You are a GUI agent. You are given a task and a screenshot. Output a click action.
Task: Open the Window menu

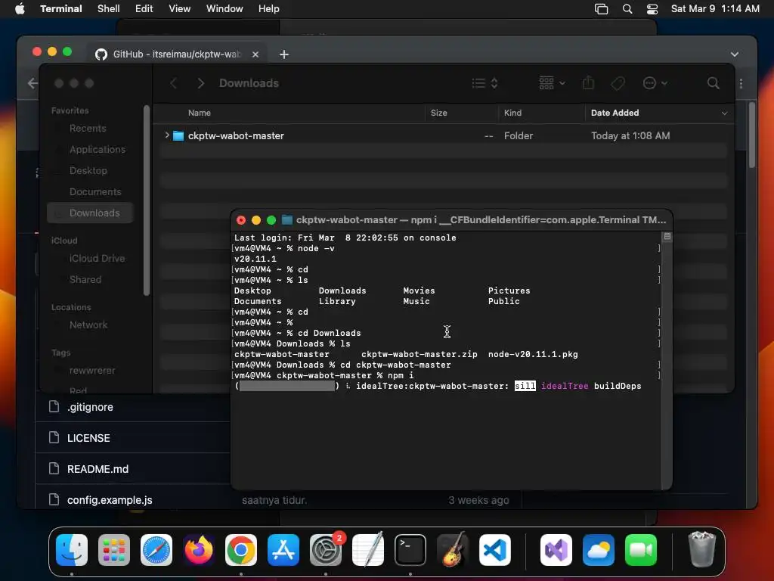pyautogui.click(x=224, y=9)
